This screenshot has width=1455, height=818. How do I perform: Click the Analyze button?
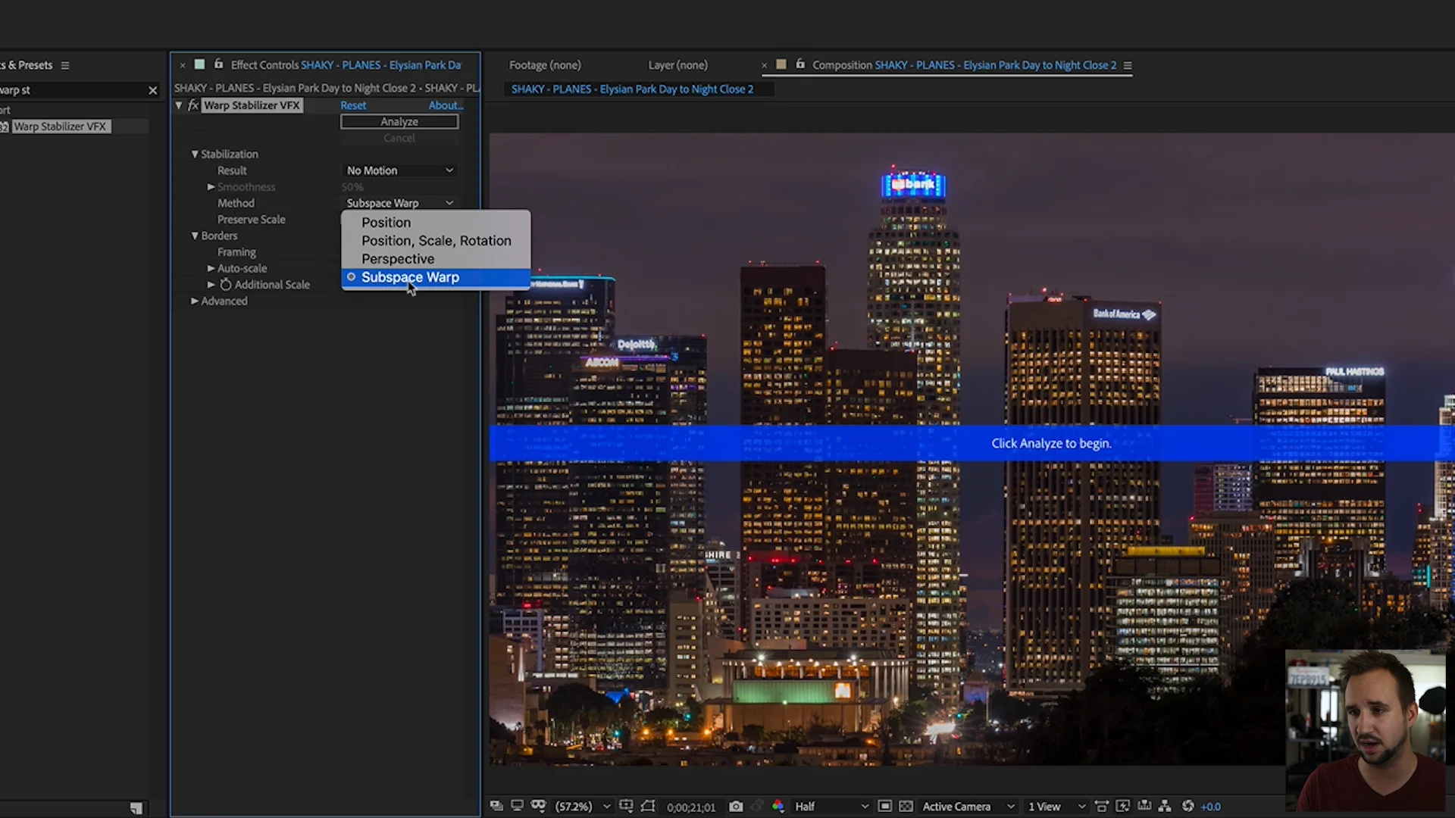[x=399, y=121]
